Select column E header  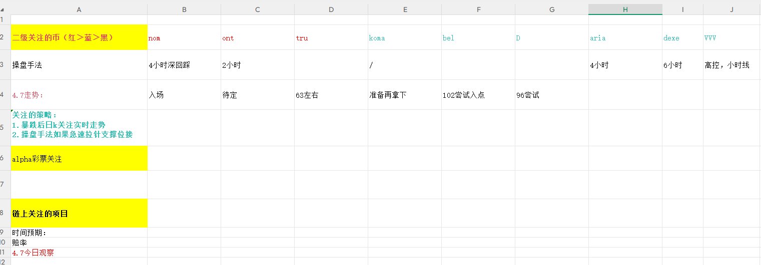coord(405,9)
